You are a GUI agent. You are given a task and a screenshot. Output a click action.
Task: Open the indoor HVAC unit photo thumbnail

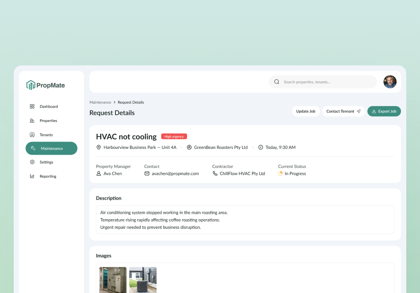(x=113, y=280)
